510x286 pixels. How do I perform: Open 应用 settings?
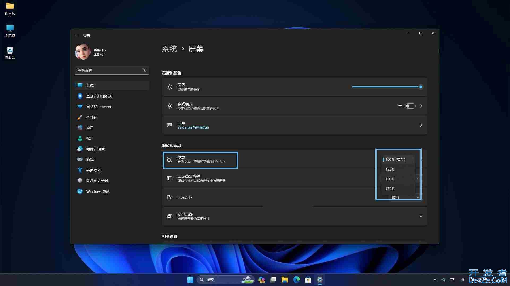point(112,128)
